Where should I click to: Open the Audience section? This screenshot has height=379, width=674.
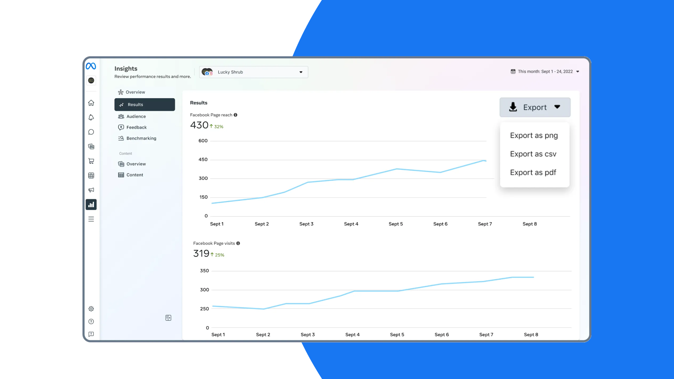click(x=136, y=117)
